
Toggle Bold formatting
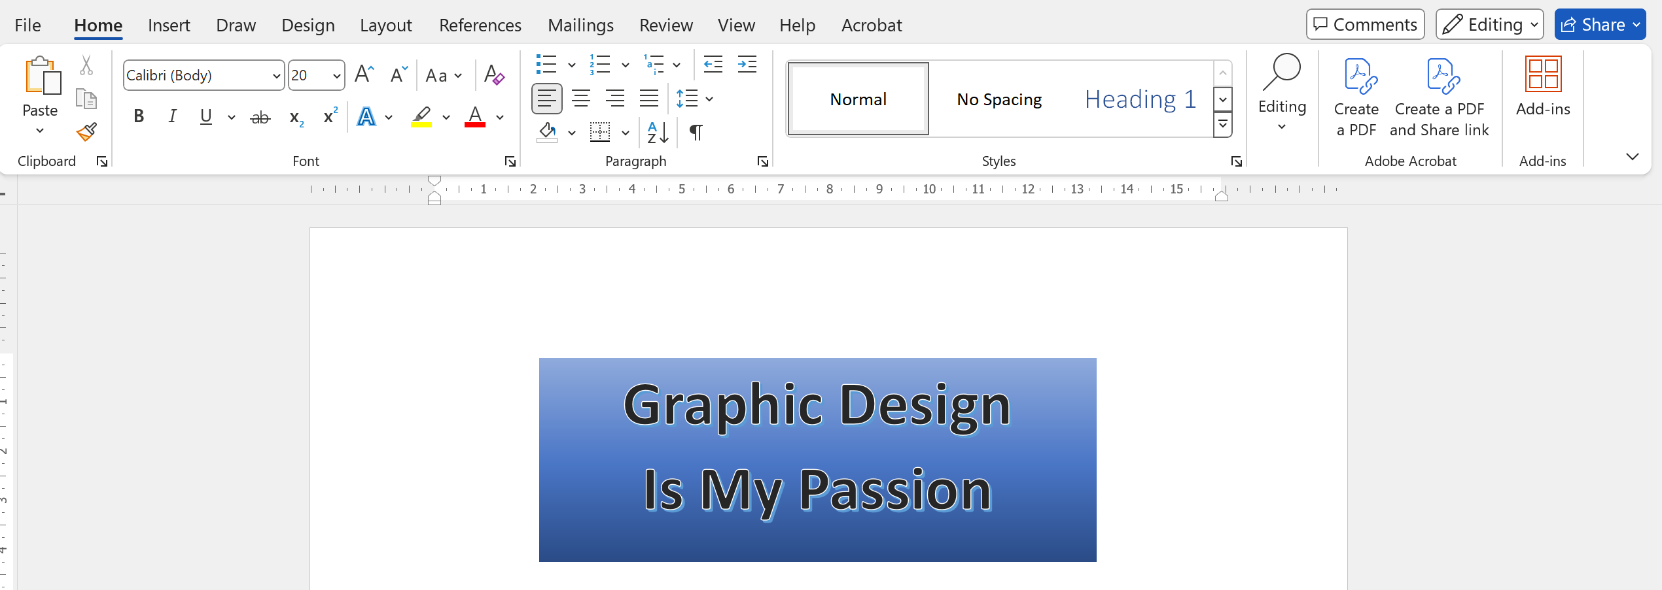click(139, 117)
